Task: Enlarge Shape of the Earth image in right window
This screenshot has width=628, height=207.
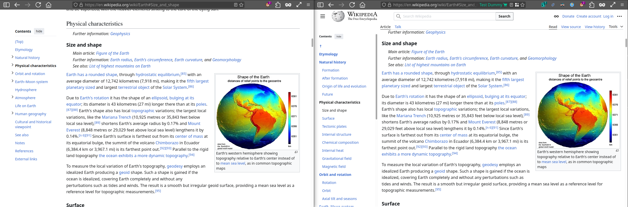Action: pos(617,151)
